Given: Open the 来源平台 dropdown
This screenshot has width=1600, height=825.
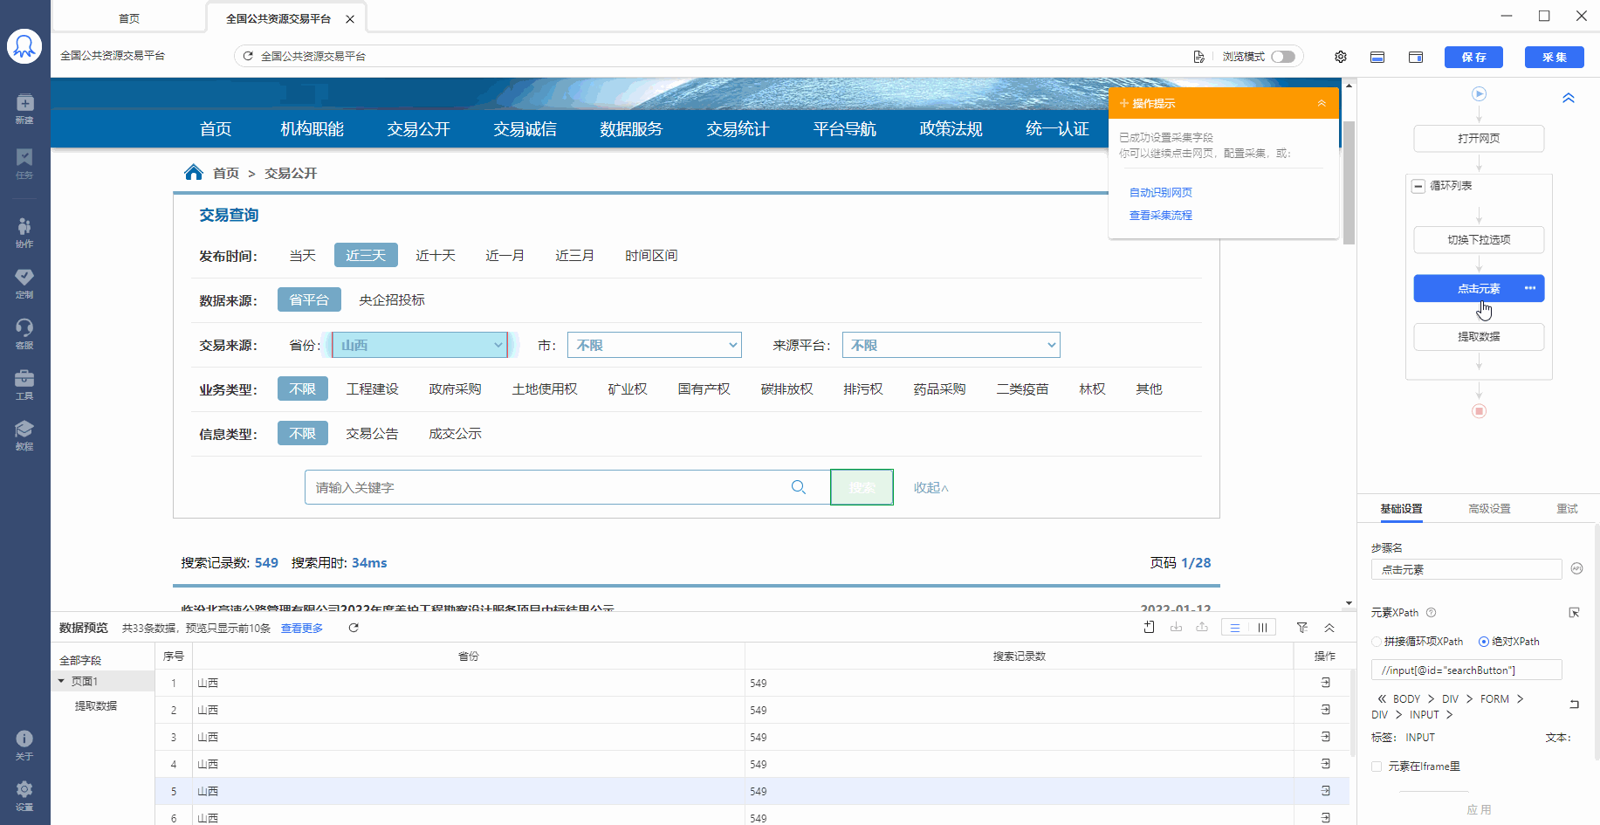Looking at the screenshot, I should [x=951, y=345].
